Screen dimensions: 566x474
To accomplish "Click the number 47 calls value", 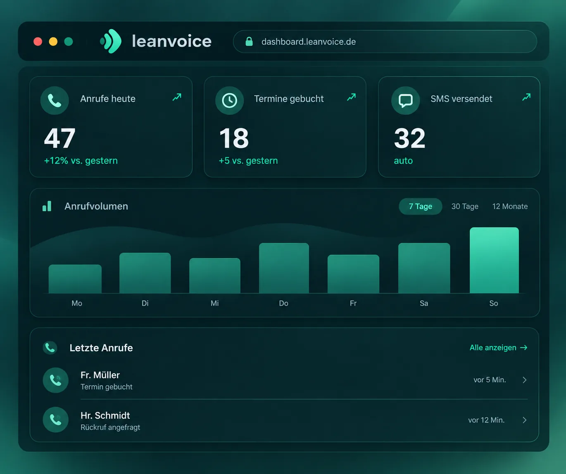I will point(60,138).
